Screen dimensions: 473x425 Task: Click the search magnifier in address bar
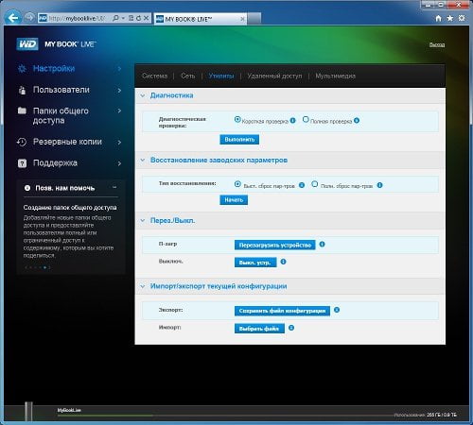point(115,18)
